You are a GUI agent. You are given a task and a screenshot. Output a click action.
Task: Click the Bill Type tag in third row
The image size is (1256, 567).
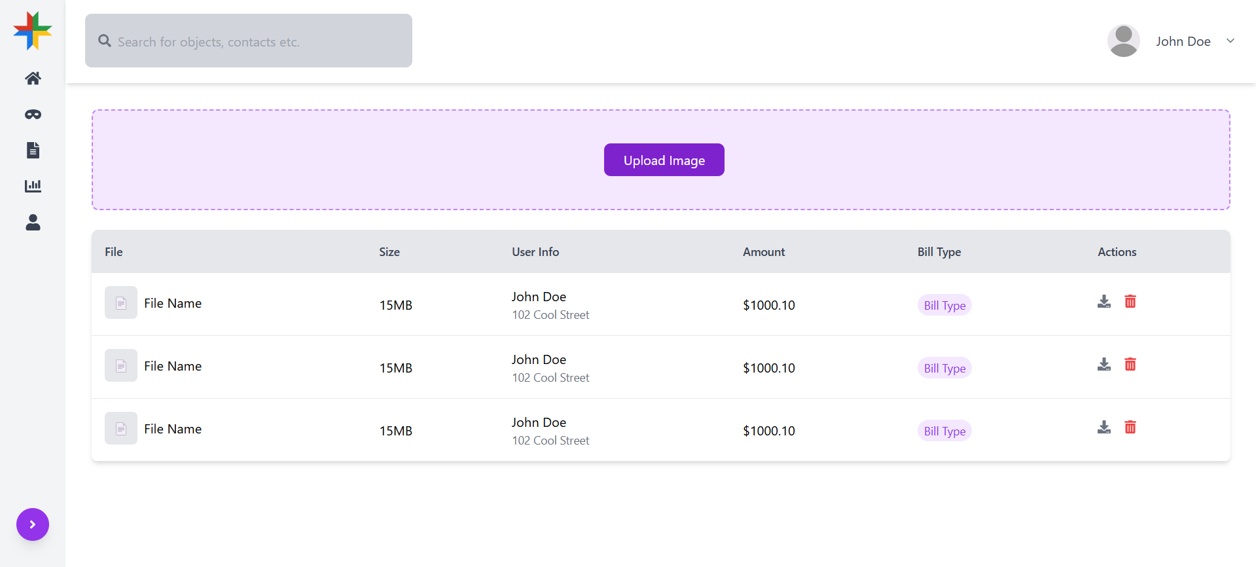pyautogui.click(x=944, y=431)
